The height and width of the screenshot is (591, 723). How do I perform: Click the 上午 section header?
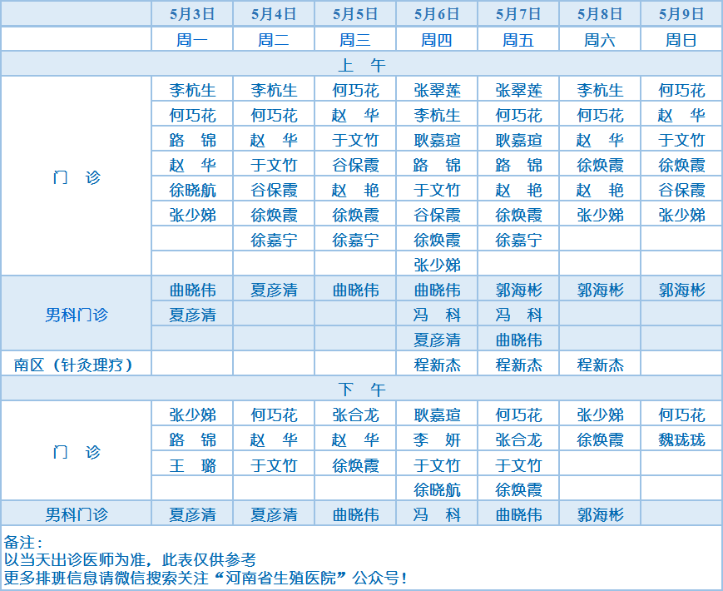(x=362, y=65)
